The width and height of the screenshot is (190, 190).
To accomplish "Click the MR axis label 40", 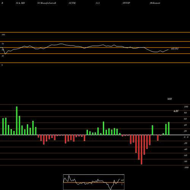I will pyautogui.click(x=185, y=125).
